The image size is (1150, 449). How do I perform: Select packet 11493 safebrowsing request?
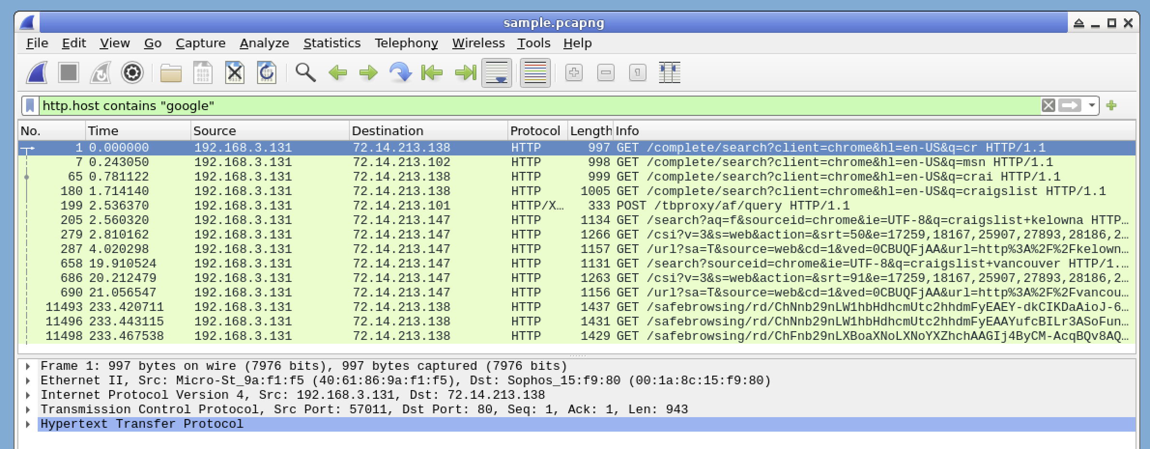tap(577, 307)
